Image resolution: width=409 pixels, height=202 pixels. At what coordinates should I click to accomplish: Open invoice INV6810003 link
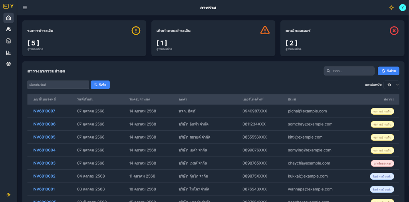(x=44, y=163)
